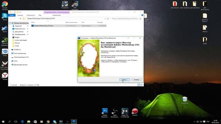The width and height of the screenshot is (221, 124).
Task: Select Uplay desktop icon
Action: (5, 52)
